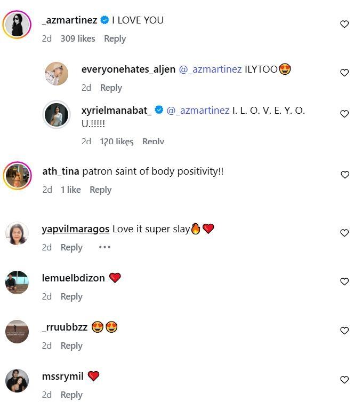Like xyrielmanabat_'s reply with the heart

point(344,114)
